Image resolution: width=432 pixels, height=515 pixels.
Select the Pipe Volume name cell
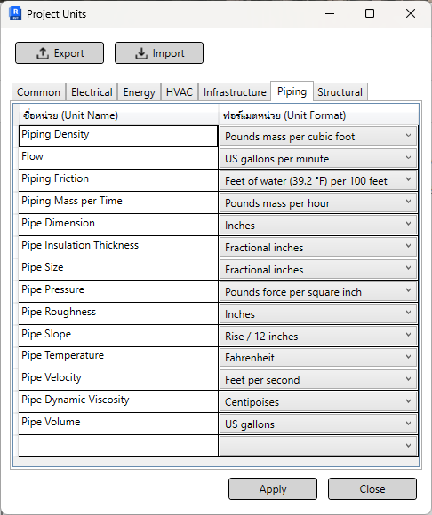coord(118,424)
